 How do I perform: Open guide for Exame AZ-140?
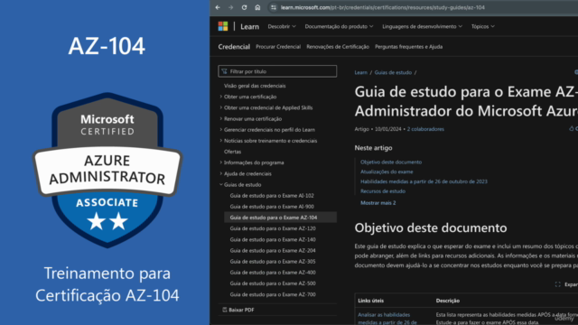point(273,239)
